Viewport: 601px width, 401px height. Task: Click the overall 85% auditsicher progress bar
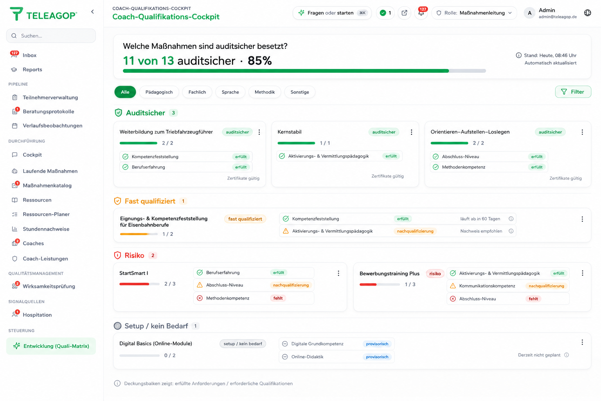(304, 71)
